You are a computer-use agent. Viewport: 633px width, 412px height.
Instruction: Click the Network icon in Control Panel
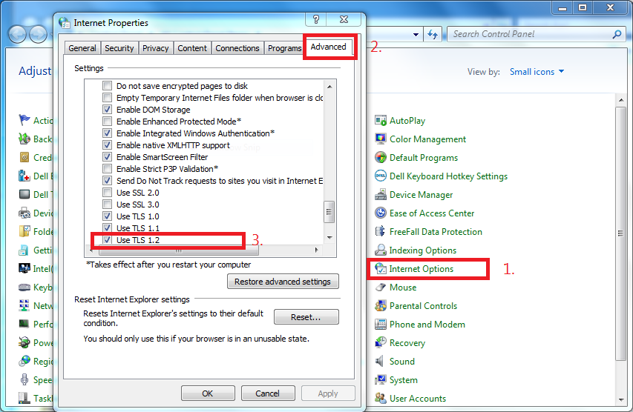click(24, 305)
